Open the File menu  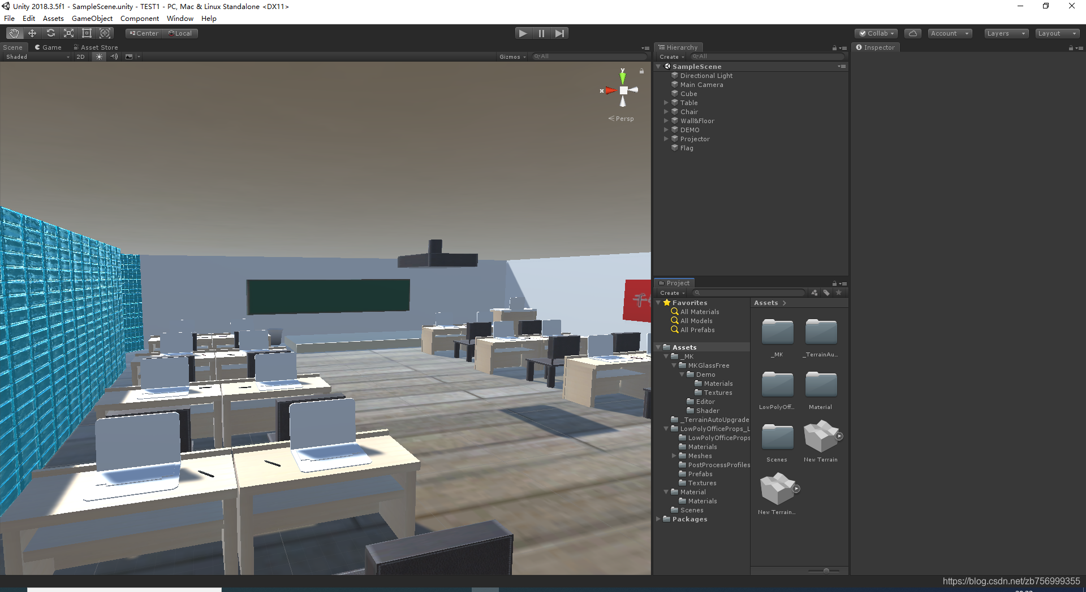(10, 18)
